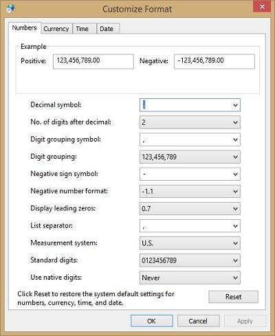
Task: Open the List separator combo box
Action: 190,226
